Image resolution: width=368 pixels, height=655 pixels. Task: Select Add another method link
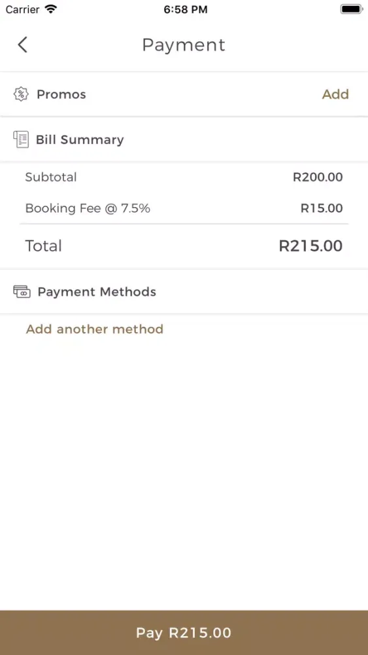[95, 329]
